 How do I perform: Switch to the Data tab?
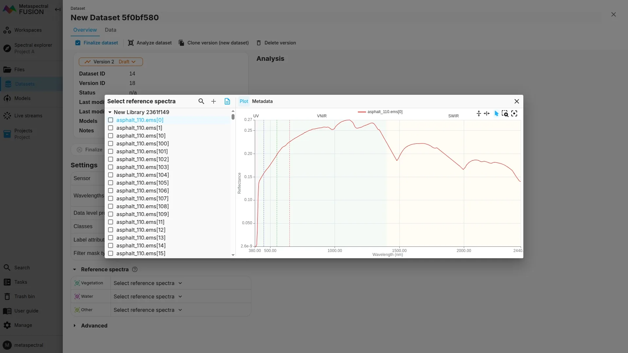110,30
